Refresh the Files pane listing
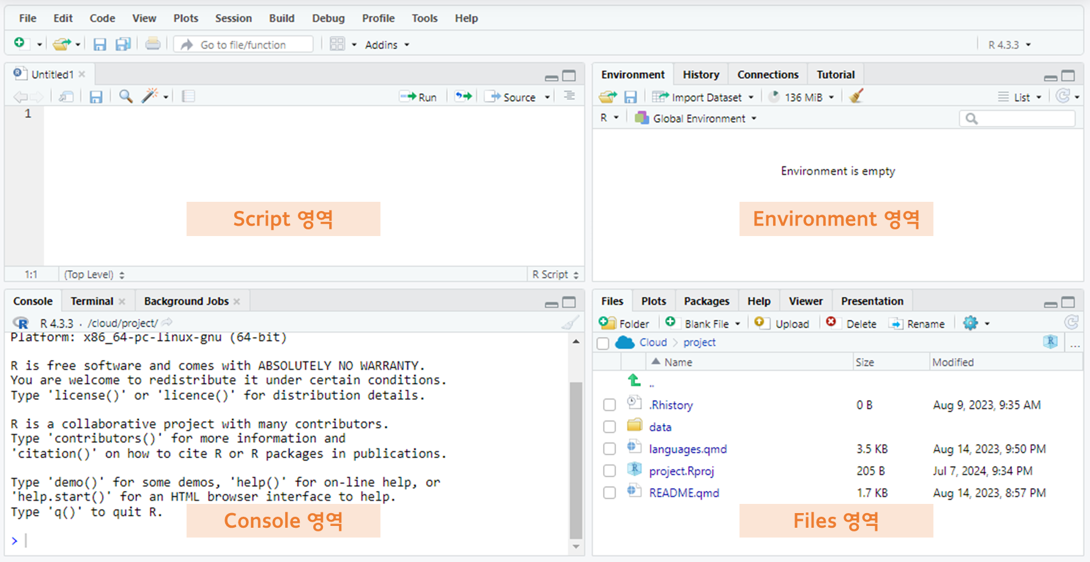The image size is (1090, 562). (1071, 322)
